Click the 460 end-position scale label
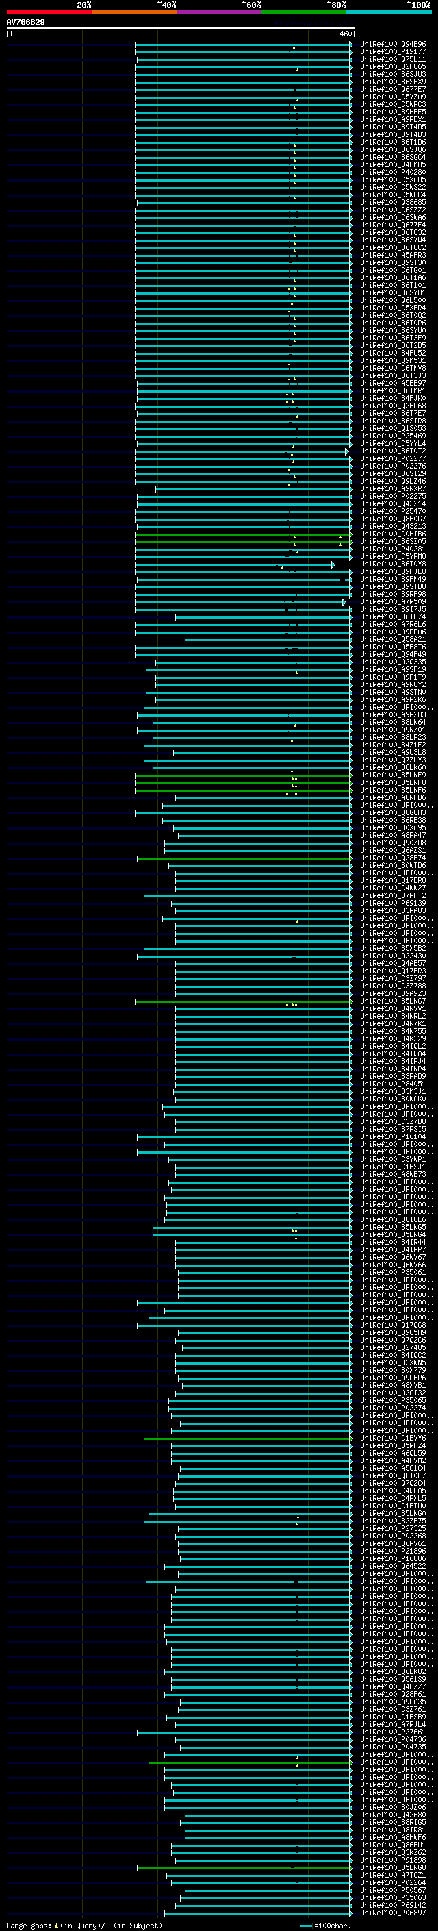 [345, 34]
